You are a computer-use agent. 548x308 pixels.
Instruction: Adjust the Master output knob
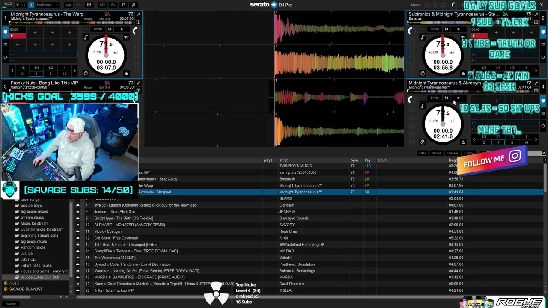453,5
